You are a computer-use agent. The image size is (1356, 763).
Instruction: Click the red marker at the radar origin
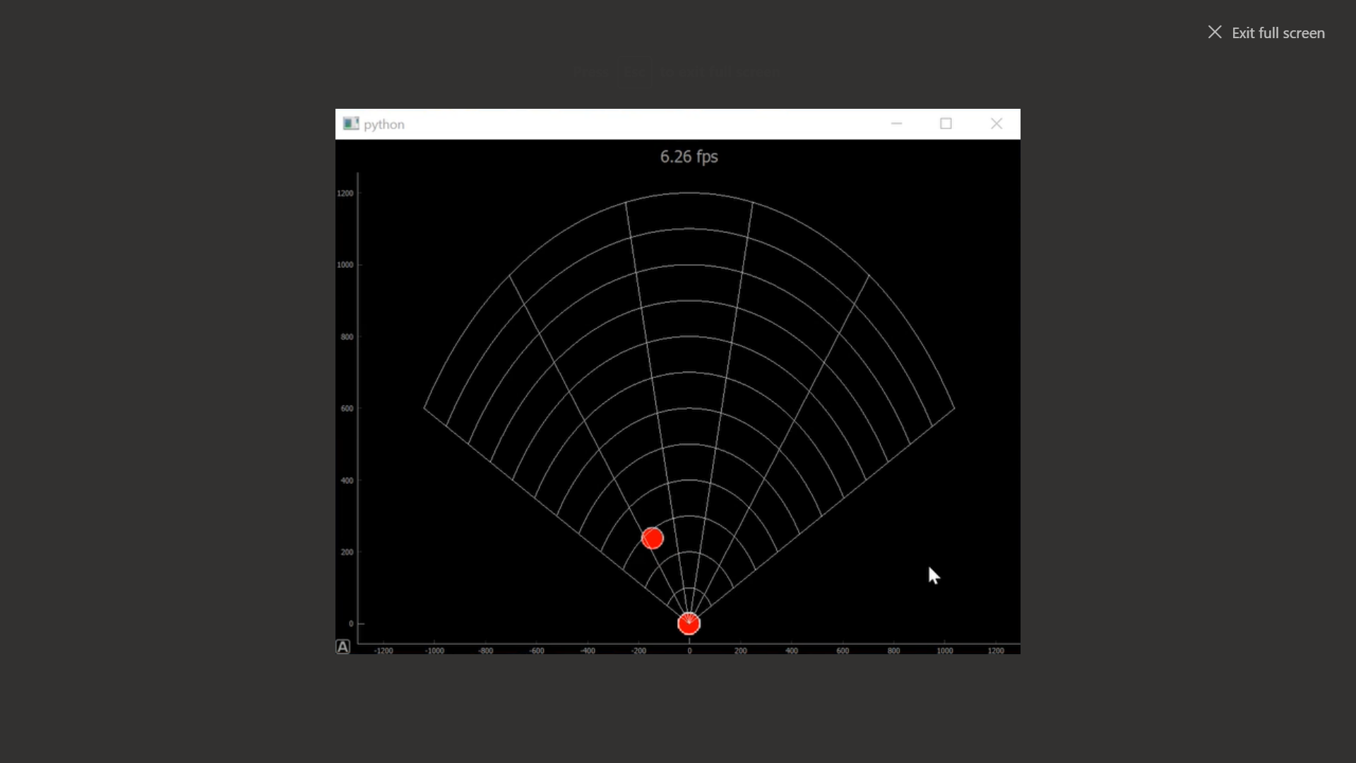[689, 624]
